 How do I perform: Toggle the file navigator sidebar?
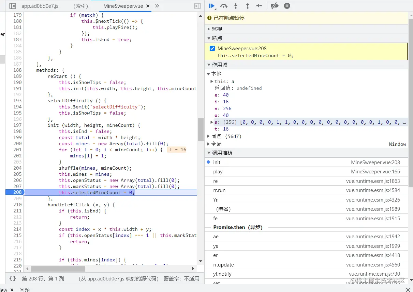click(x=13, y=6)
